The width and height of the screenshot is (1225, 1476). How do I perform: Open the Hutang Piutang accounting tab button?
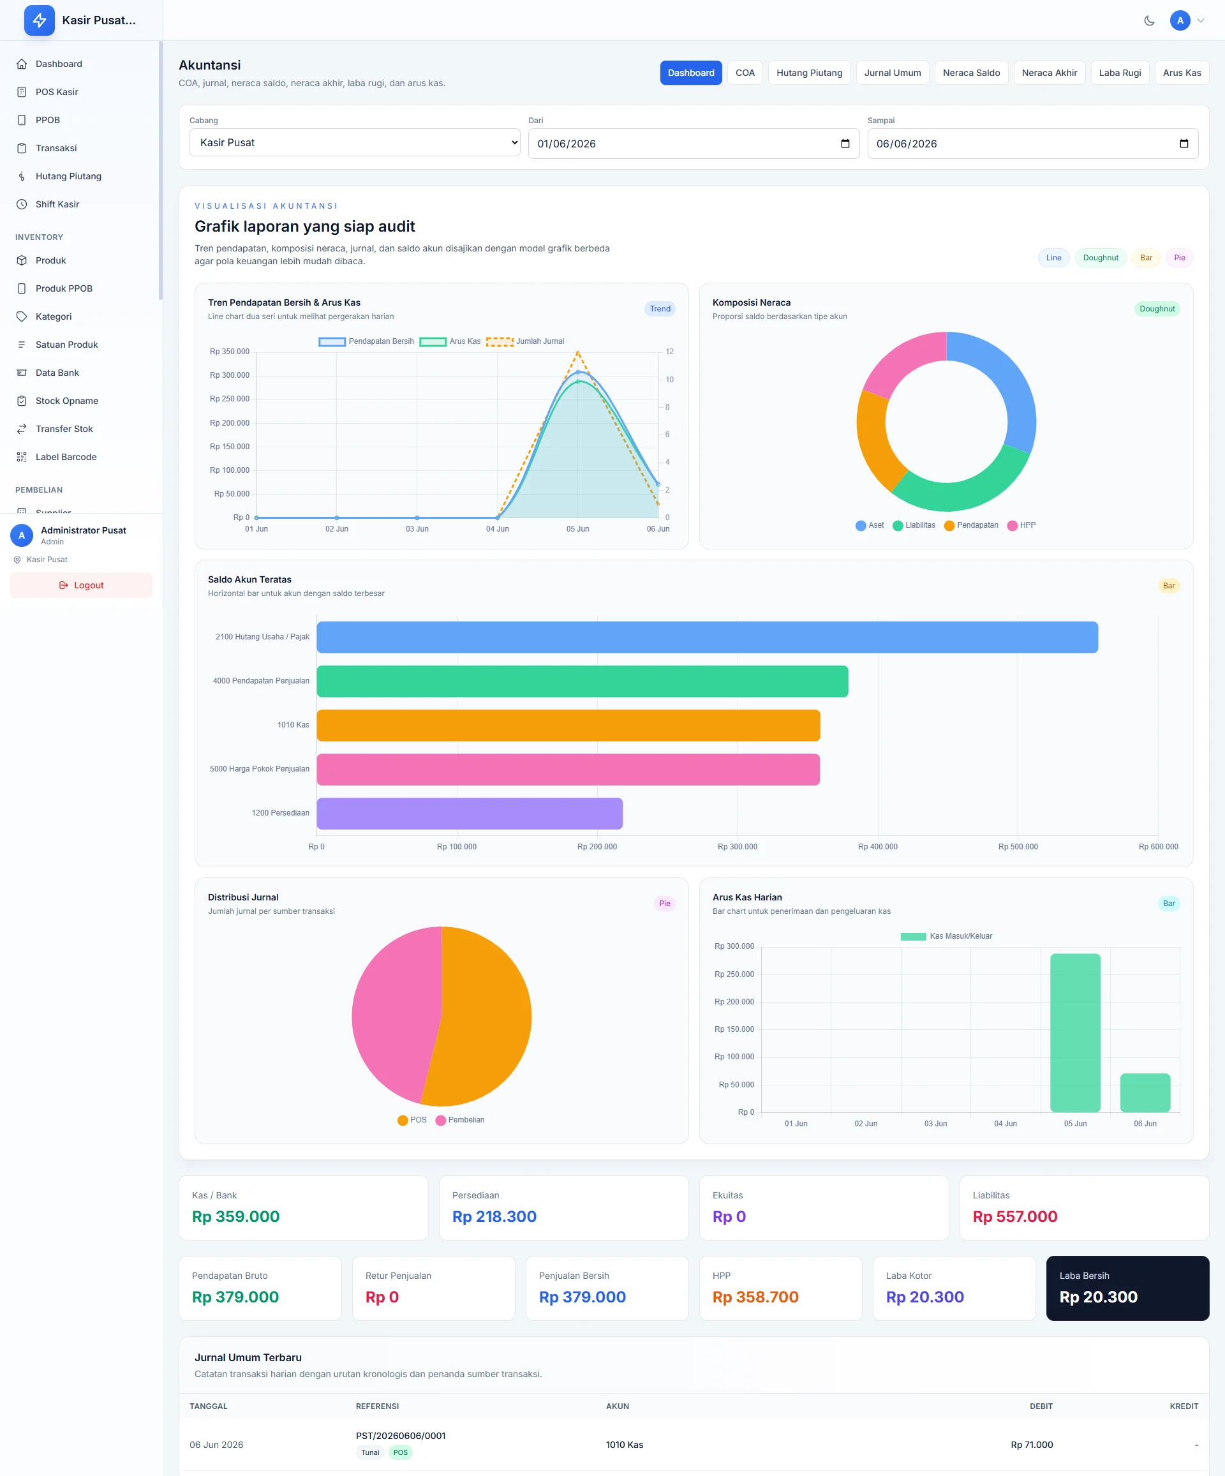tap(809, 73)
